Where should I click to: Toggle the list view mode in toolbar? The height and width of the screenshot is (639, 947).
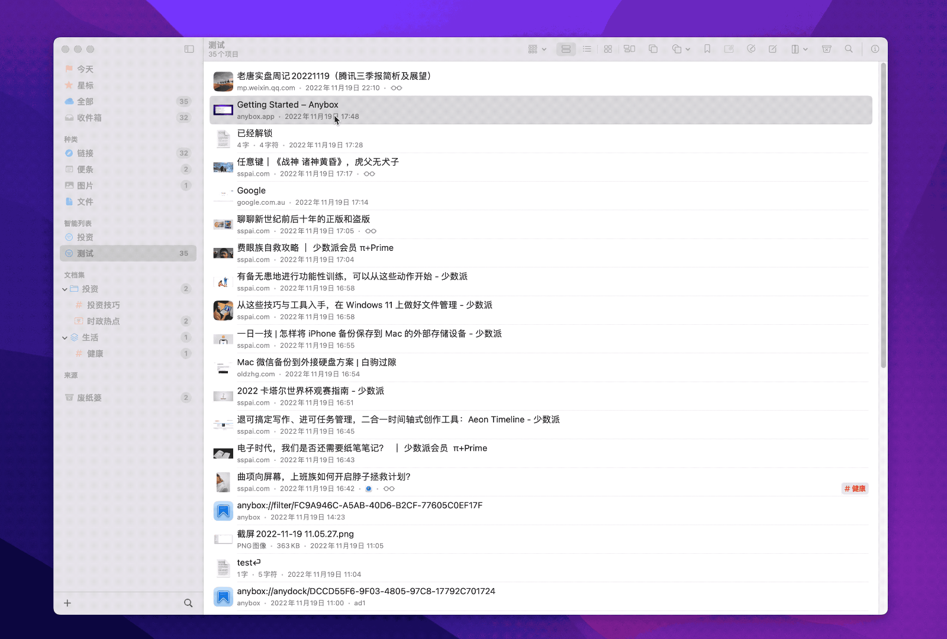587,49
